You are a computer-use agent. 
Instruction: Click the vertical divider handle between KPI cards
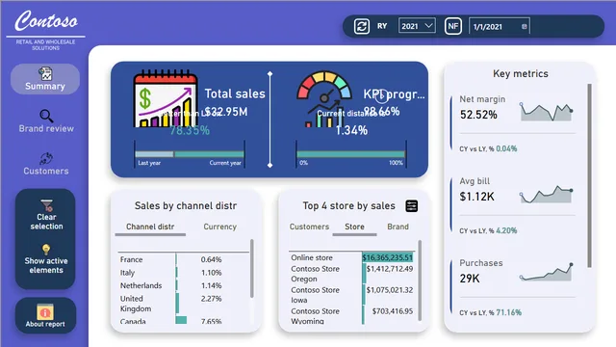click(x=269, y=120)
